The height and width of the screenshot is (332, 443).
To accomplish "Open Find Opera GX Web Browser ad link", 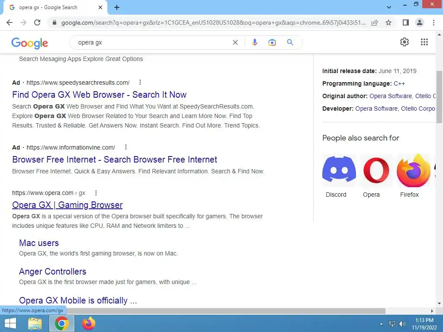I will click(99, 95).
